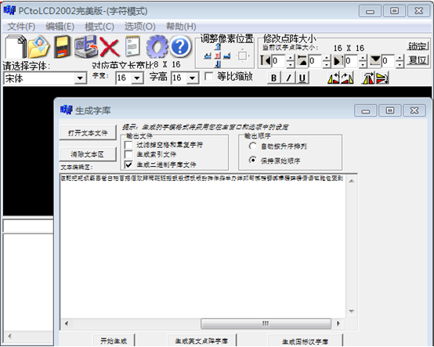This screenshot has height=347, width=434.
Task: Uncheck 生成二进制字库文件 option
Action: click(x=128, y=164)
